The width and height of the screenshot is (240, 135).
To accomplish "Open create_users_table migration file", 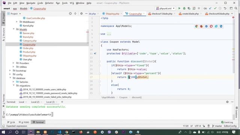I will [44, 89].
